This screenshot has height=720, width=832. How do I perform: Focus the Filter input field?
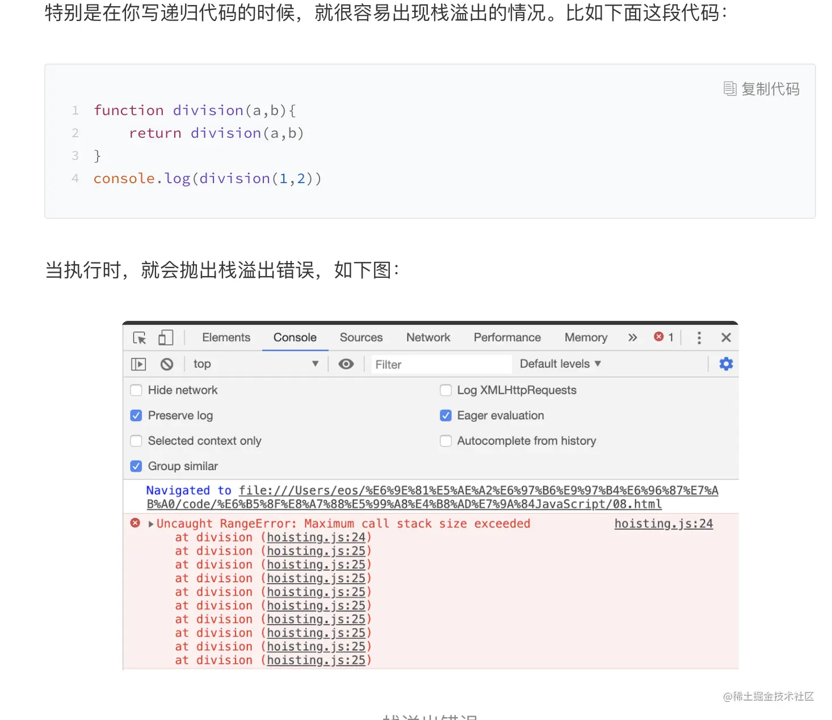(441, 365)
